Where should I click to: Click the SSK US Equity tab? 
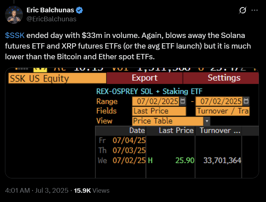pos(56,78)
